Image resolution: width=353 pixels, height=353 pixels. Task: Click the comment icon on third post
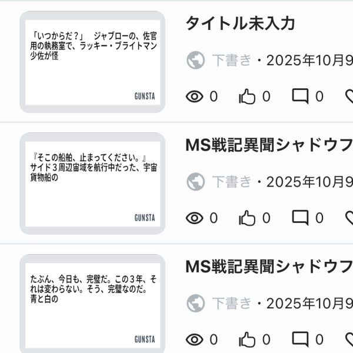click(301, 339)
